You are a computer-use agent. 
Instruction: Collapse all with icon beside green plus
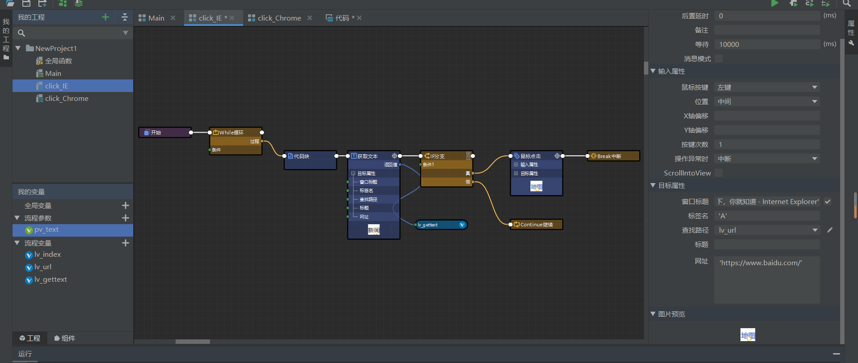pyautogui.click(x=125, y=17)
